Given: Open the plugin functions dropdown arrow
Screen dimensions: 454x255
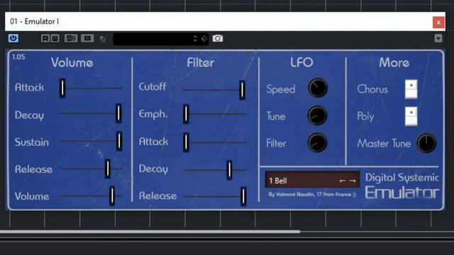Looking at the screenshot, I should click(x=438, y=38).
